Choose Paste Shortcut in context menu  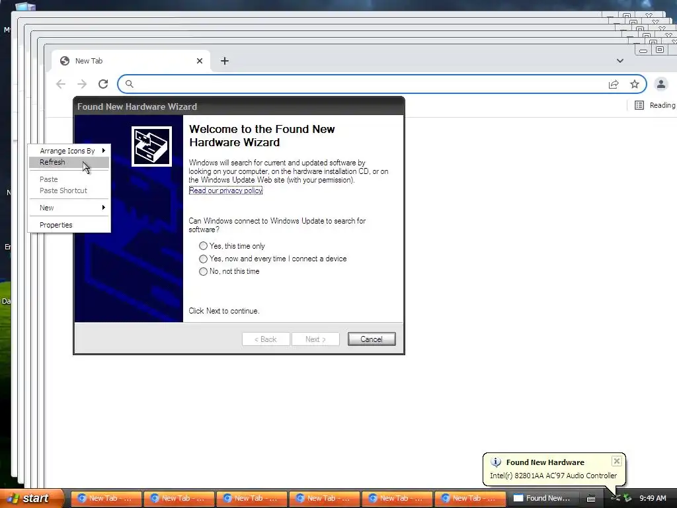click(x=69, y=190)
